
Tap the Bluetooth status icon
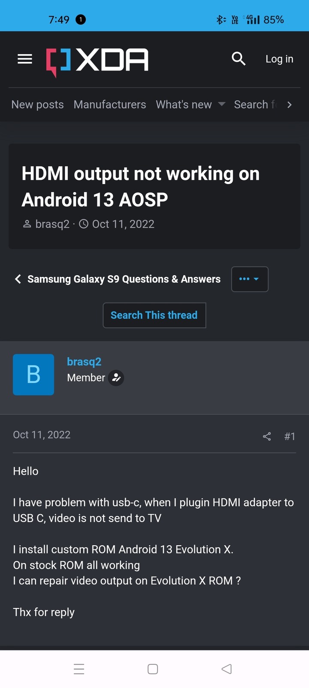click(x=221, y=19)
